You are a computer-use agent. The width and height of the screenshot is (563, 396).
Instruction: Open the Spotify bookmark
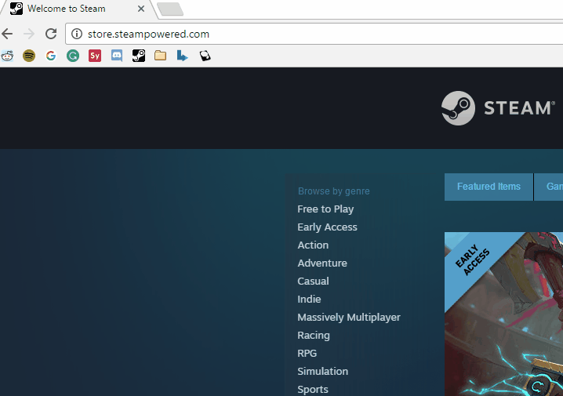point(29,56)
